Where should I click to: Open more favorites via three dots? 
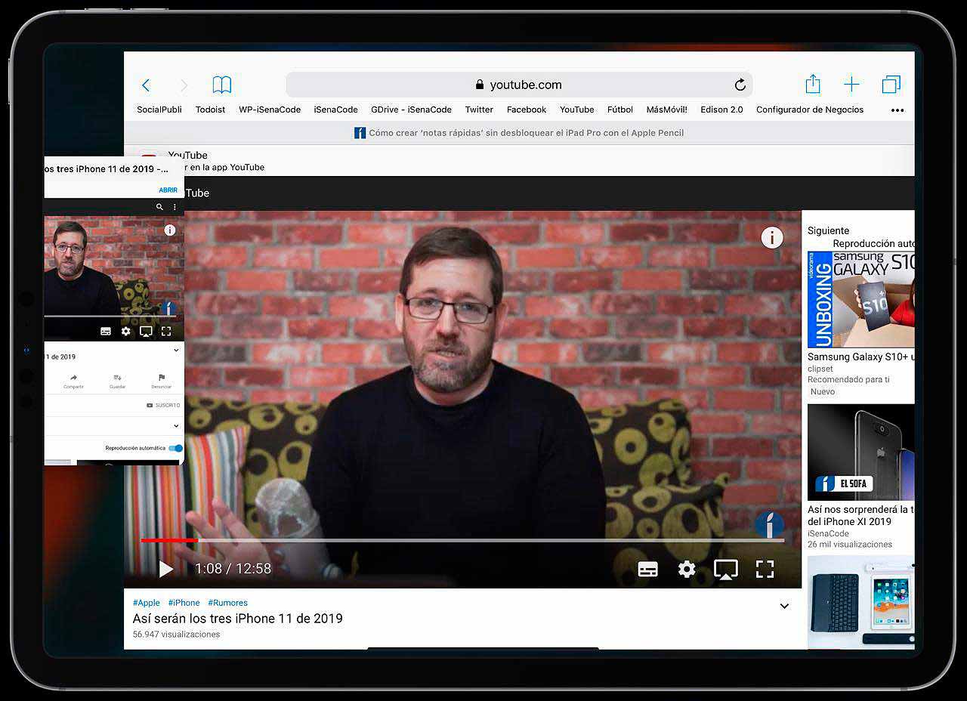click(x=897, y=110)
